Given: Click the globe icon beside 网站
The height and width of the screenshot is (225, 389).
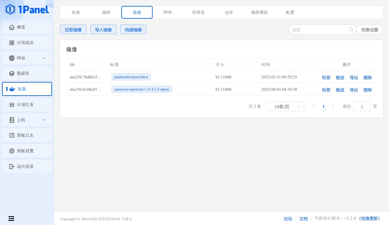Looking at the screenshot, I should click(x=12, y=58).
